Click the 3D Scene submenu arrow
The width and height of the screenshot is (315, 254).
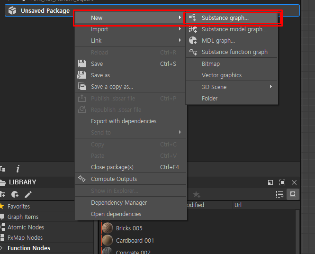[271, 87]
